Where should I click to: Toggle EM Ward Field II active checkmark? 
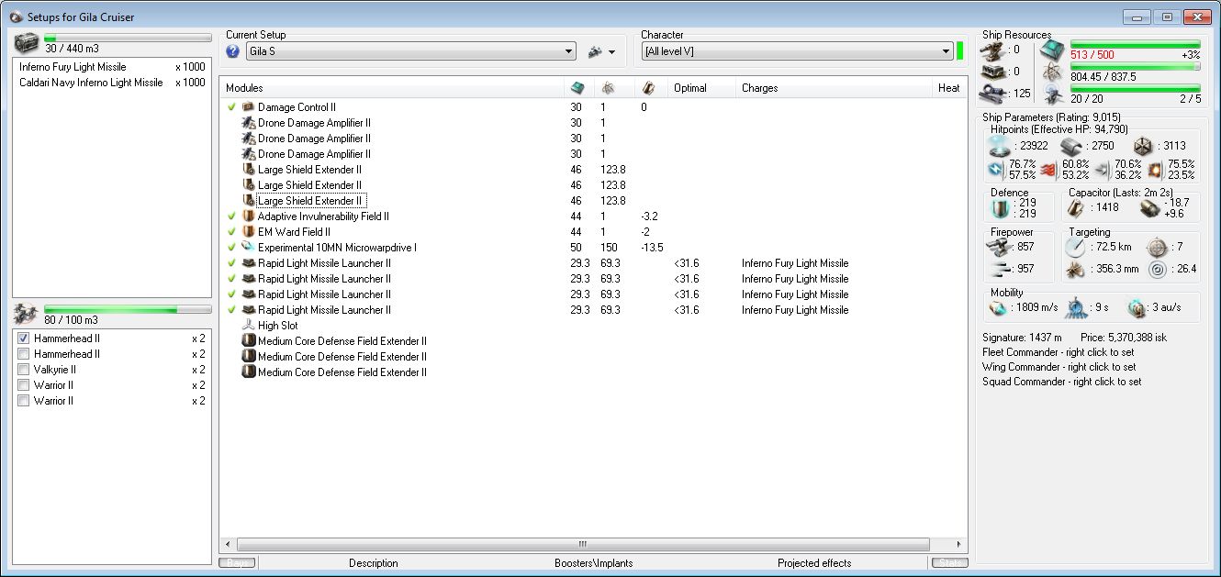click(231, 232)
